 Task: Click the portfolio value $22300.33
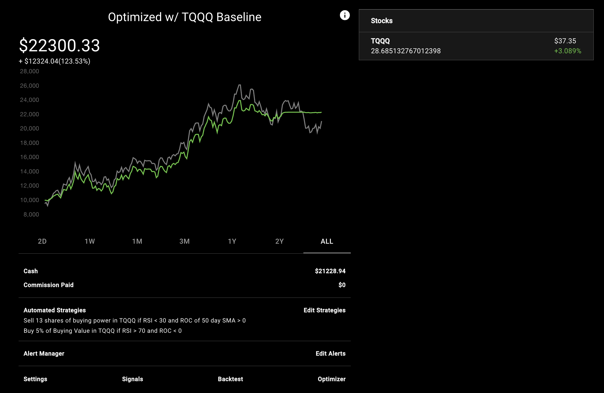point(59,45)
